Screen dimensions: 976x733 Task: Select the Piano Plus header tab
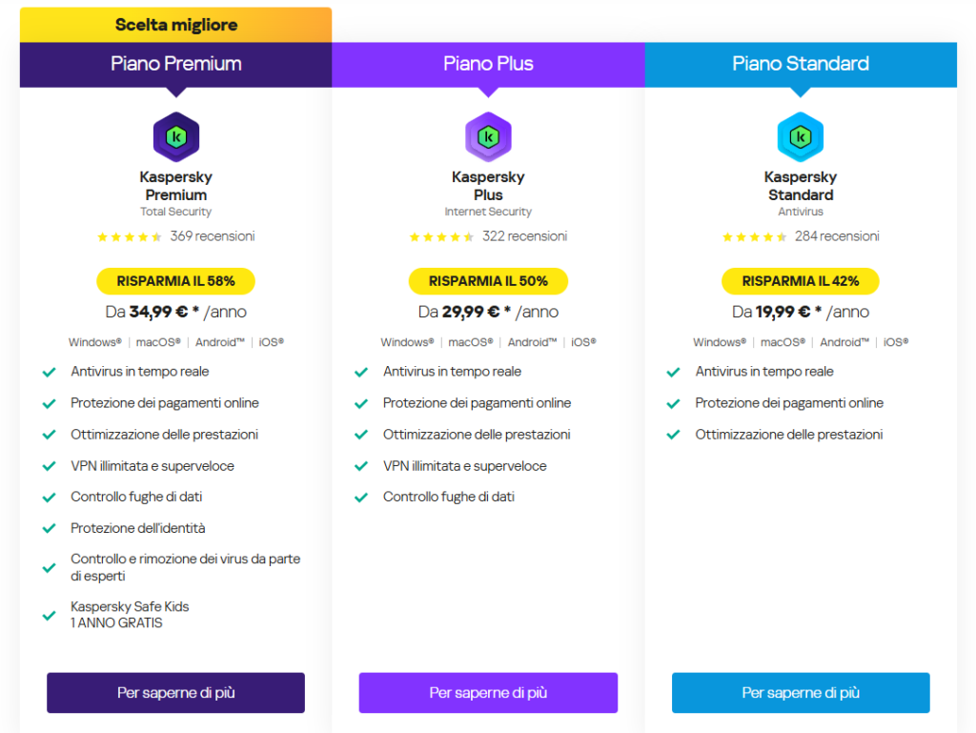pos(488,64)
